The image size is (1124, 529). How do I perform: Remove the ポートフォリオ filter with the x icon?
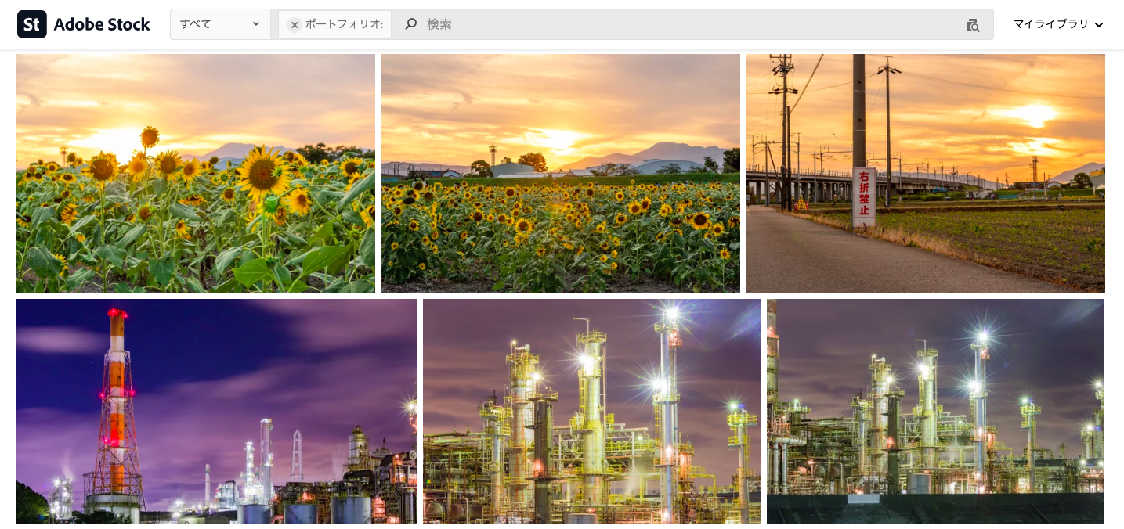295,25
